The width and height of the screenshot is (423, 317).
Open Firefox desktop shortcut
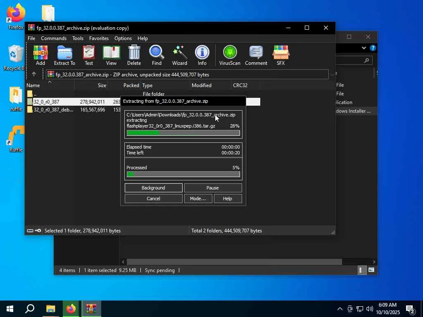point(16,16)
